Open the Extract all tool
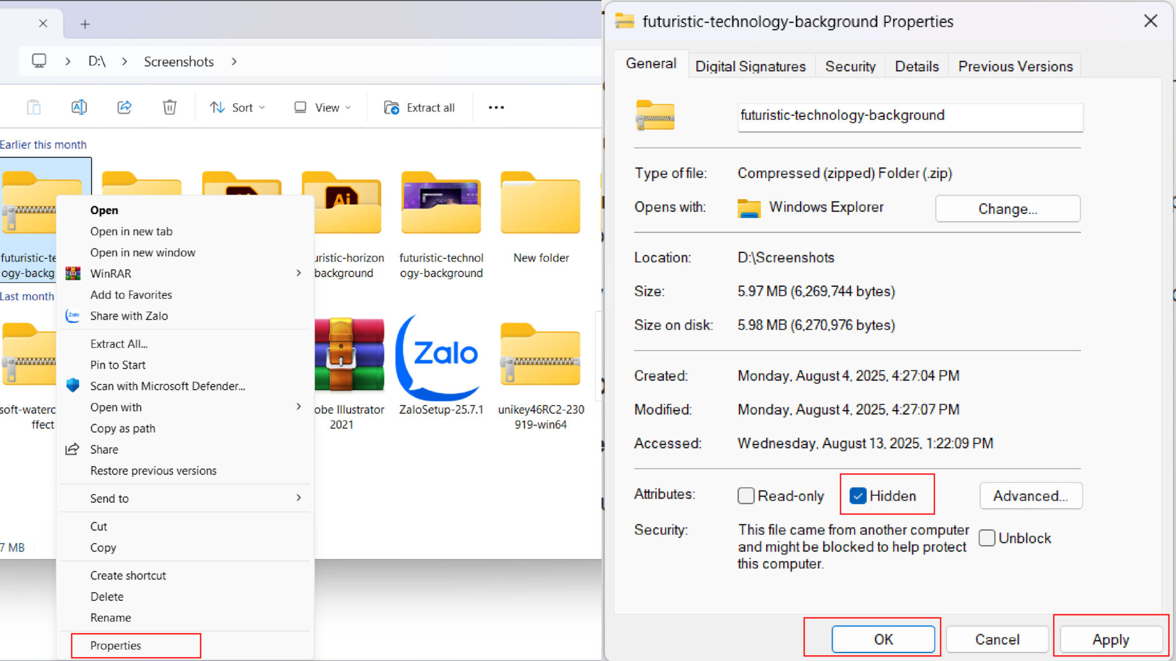This screenshot has width=1176, height=661. click(x=421, y=107)
